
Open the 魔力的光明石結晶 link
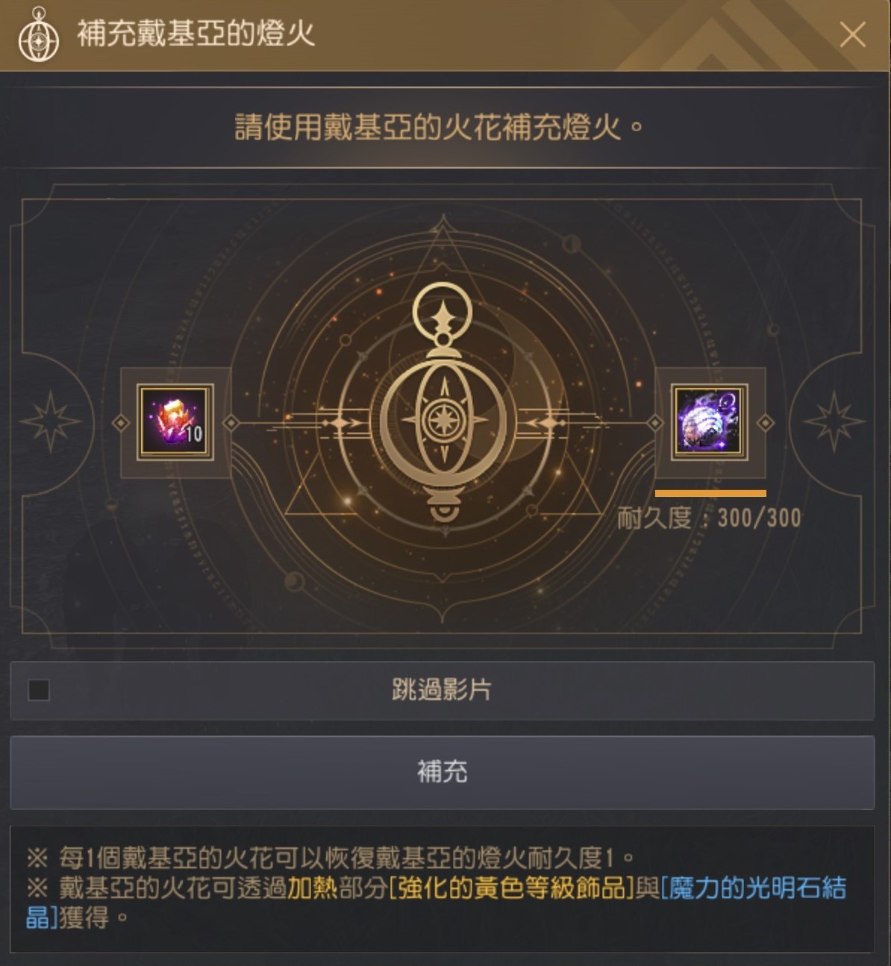pyautogui.click(x=436, y=903)
